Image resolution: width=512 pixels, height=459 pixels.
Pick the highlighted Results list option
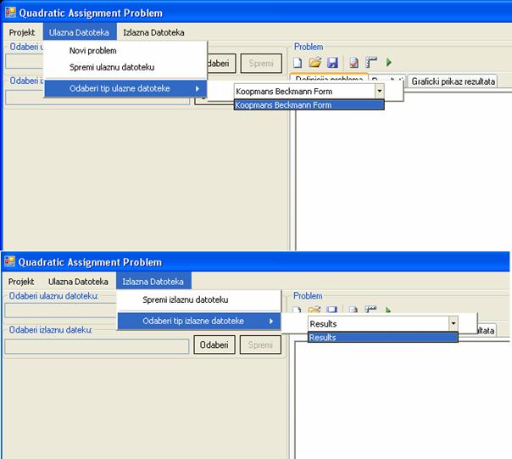pyautogui.click(x=382, y=338)
